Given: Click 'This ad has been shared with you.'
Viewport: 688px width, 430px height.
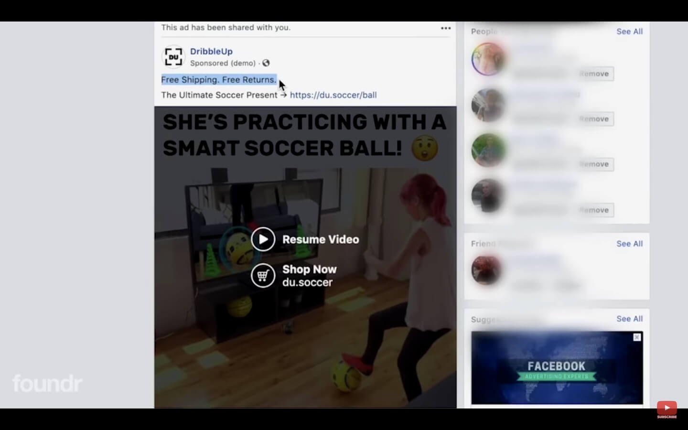Looking at the screenshot, I should [x=226, y=28].
